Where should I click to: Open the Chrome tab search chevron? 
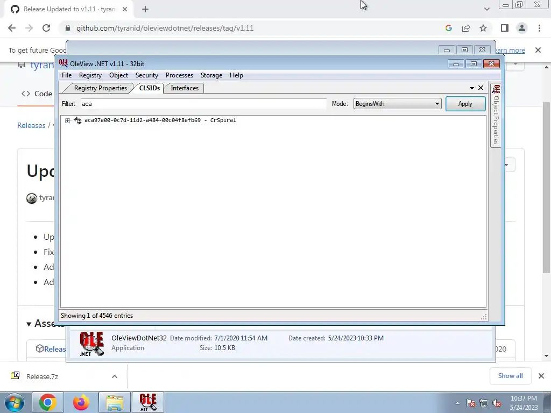point(486,9)
